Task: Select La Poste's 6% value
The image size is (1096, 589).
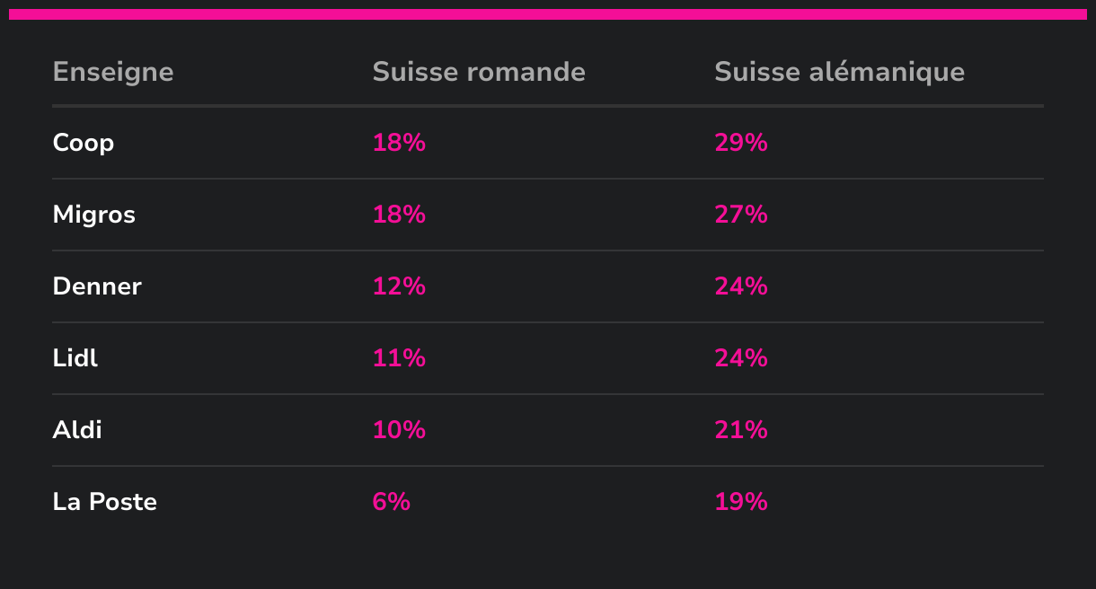Action: pos(392,502)
